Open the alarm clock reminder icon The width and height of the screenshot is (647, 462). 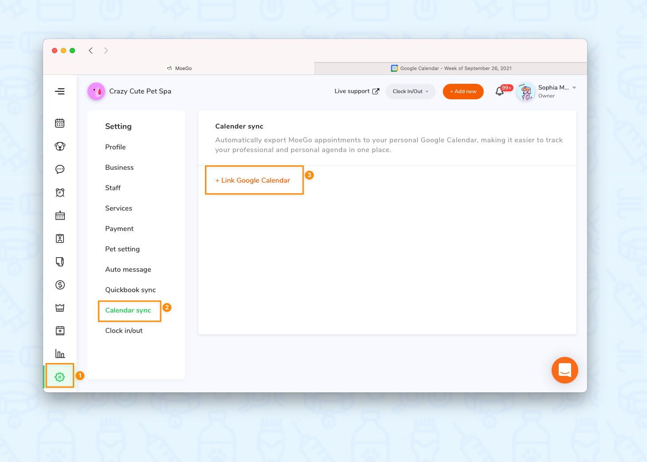60,192
